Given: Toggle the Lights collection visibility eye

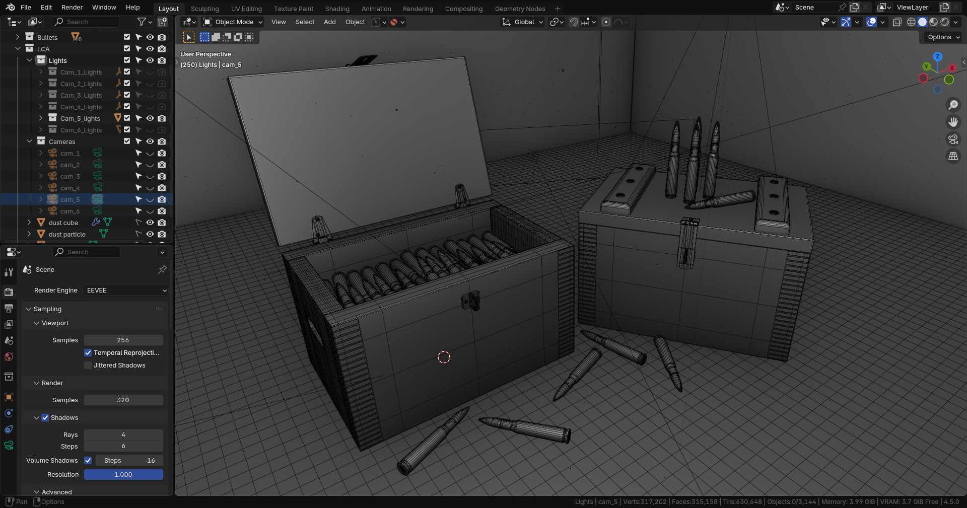Looking at the screenshot, I should click(150, 60).
